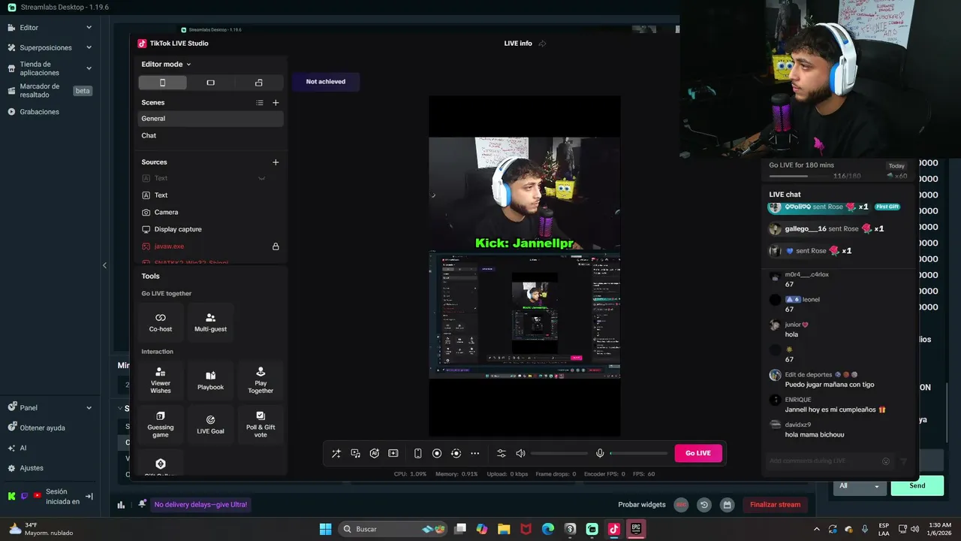
Task: Mute the speaker output icon
Action: pyautogui.click(x=520, y=453)
